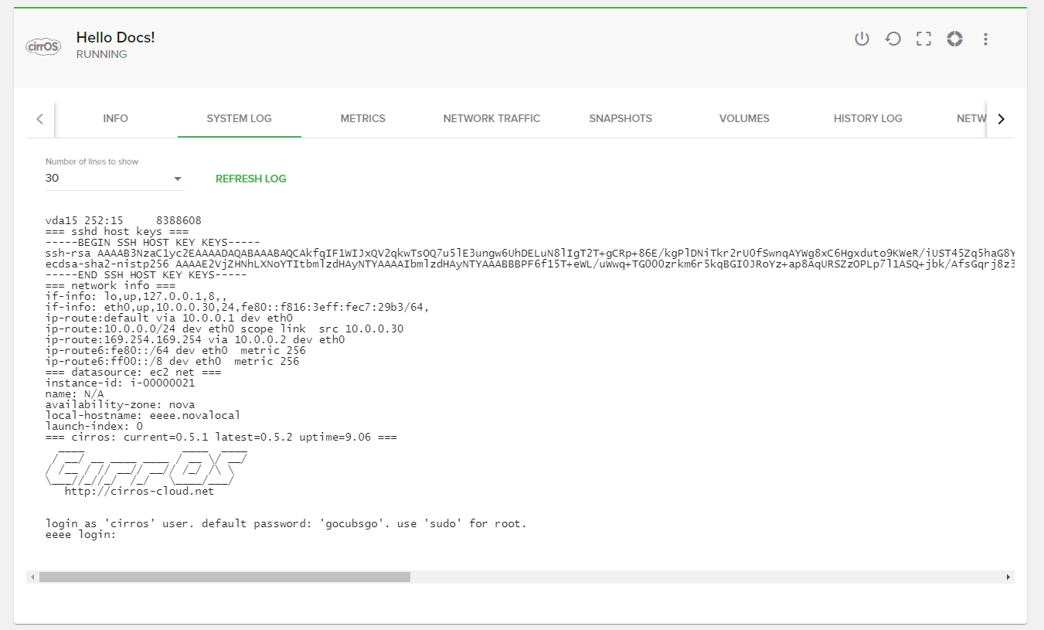The image size is (1044, 630).
Task: Open the fullscreen console view icon
Action: 923,39
